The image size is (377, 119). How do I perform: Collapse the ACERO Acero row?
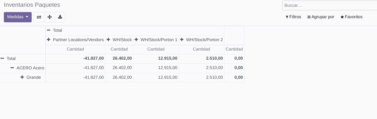pos(27,68)
